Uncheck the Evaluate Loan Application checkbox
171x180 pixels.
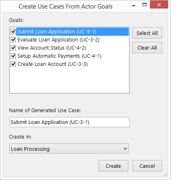13,40
